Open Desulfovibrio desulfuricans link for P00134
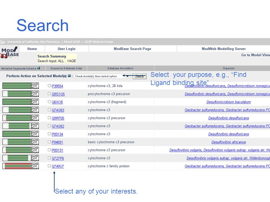The width and height of the screenshot is (270, 202). 228,134
